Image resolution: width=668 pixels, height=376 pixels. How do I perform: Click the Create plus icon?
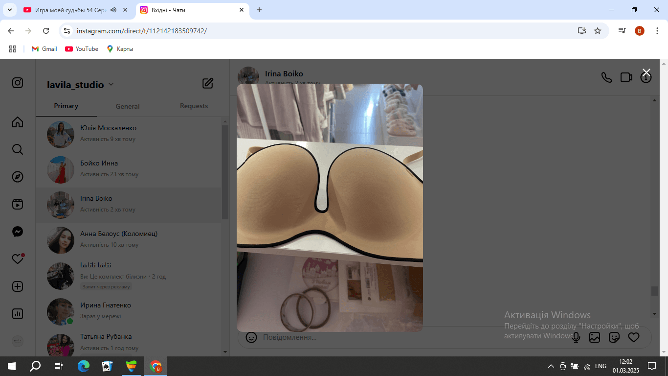18,286
